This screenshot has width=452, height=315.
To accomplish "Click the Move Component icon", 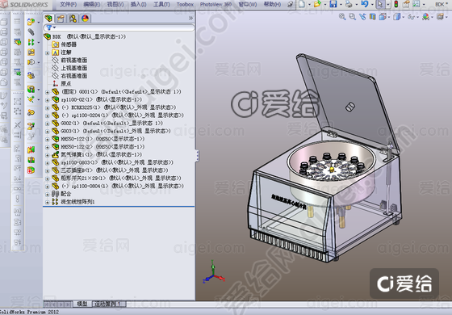I will (31, 62).
